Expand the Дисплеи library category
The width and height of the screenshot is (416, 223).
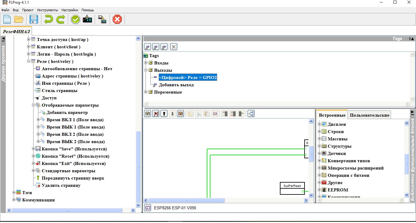point(319,124)
